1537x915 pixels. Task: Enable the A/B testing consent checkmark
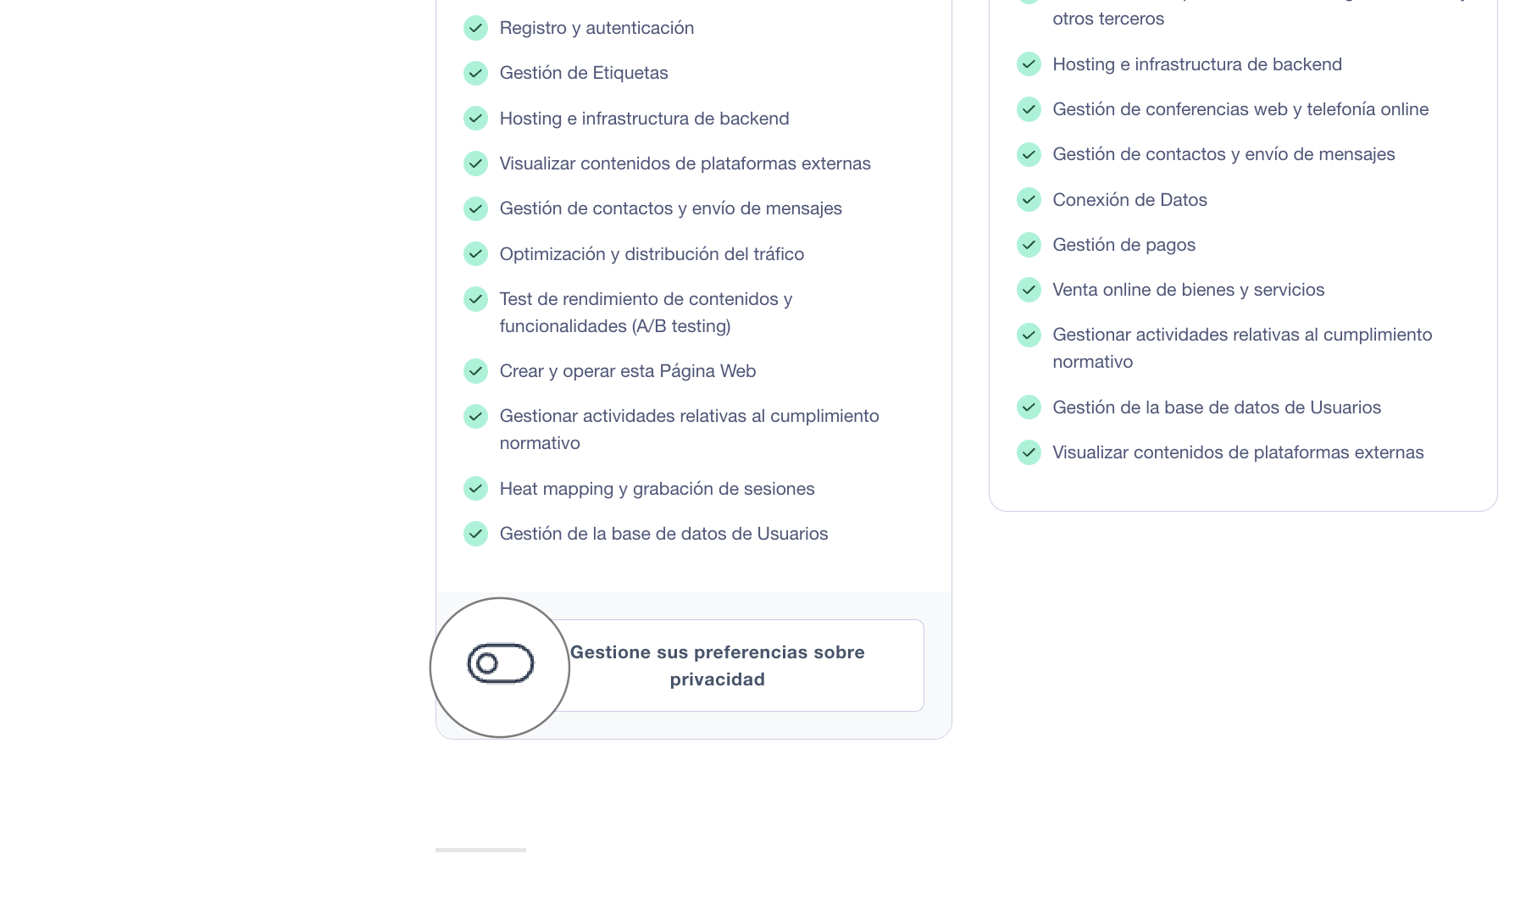(475, 299)
